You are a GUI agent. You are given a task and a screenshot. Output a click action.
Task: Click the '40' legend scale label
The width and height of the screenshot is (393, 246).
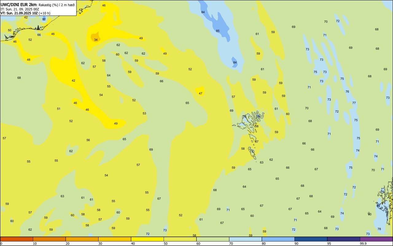click(133, 244)
